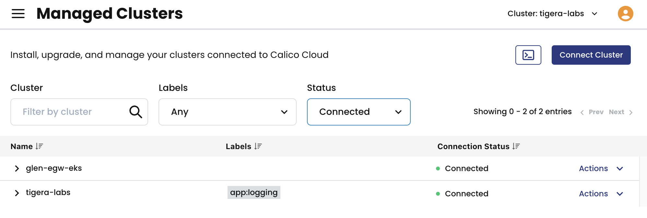Open the Status Connected dropdown
647x218 pixels.
(x=359, y=112)
